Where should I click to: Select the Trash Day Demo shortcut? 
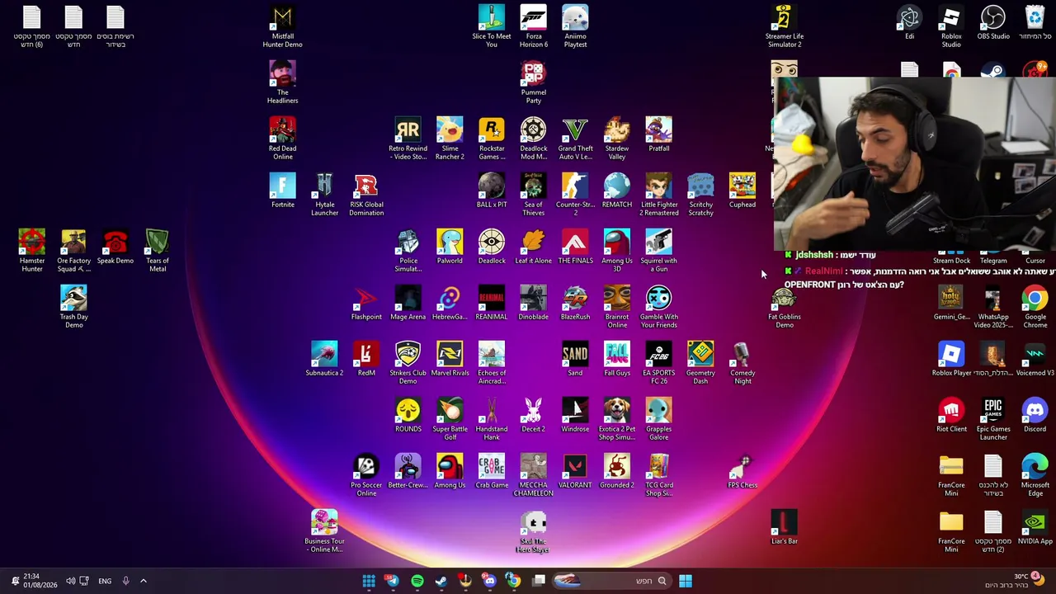point(73,307)
